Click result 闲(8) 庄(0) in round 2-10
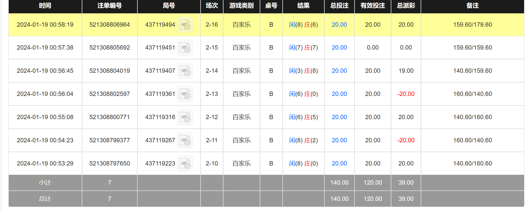Image resolution: width=527 pixels, height=211 pixels. coord(304,163)
